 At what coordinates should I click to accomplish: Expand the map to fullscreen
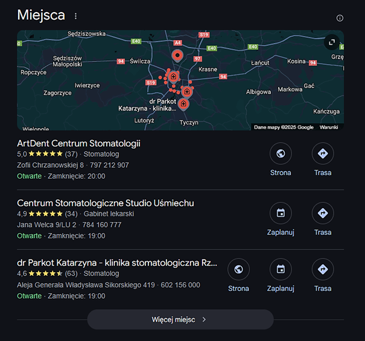click(332, 42)
